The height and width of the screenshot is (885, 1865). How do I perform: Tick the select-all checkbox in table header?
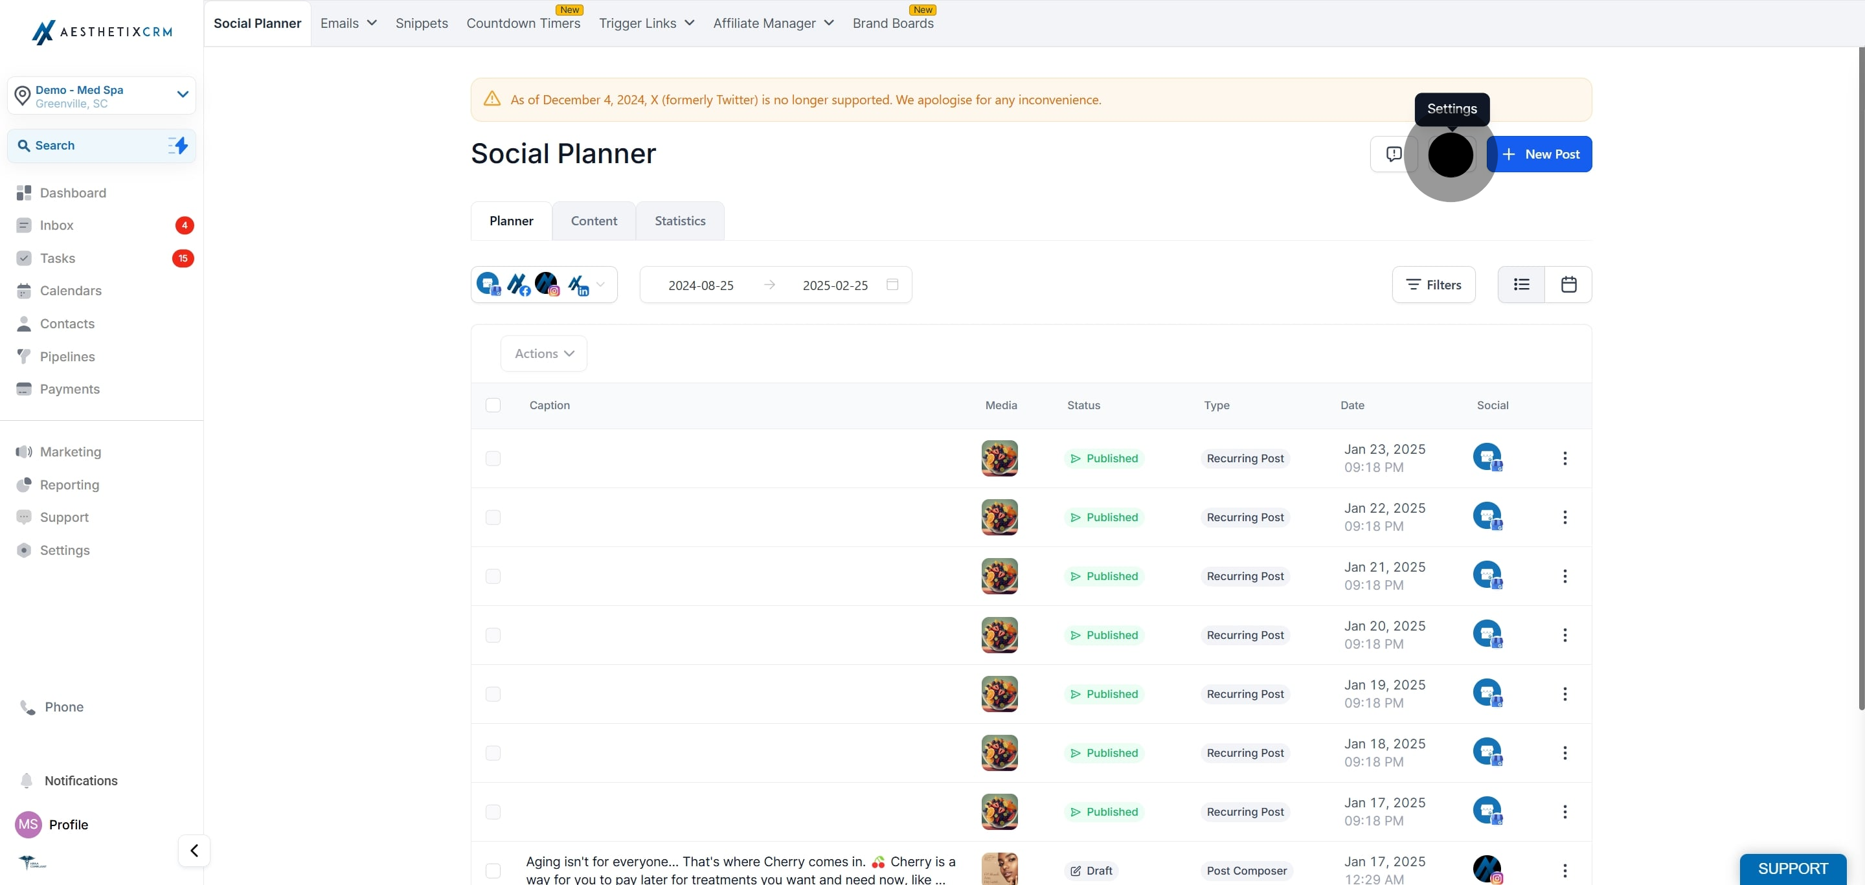[x=493, y=405]
